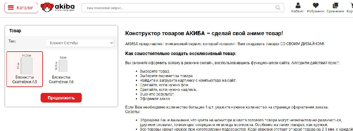Click the akiba logo

pyautogui.click(x=57, y=8)
